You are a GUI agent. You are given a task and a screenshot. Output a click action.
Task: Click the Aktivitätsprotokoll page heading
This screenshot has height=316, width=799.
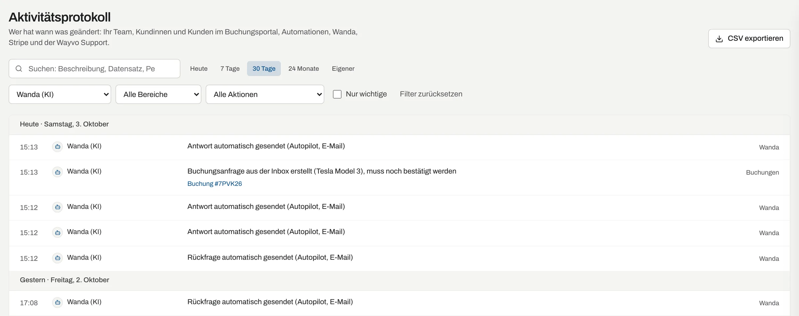coord(60,17)
